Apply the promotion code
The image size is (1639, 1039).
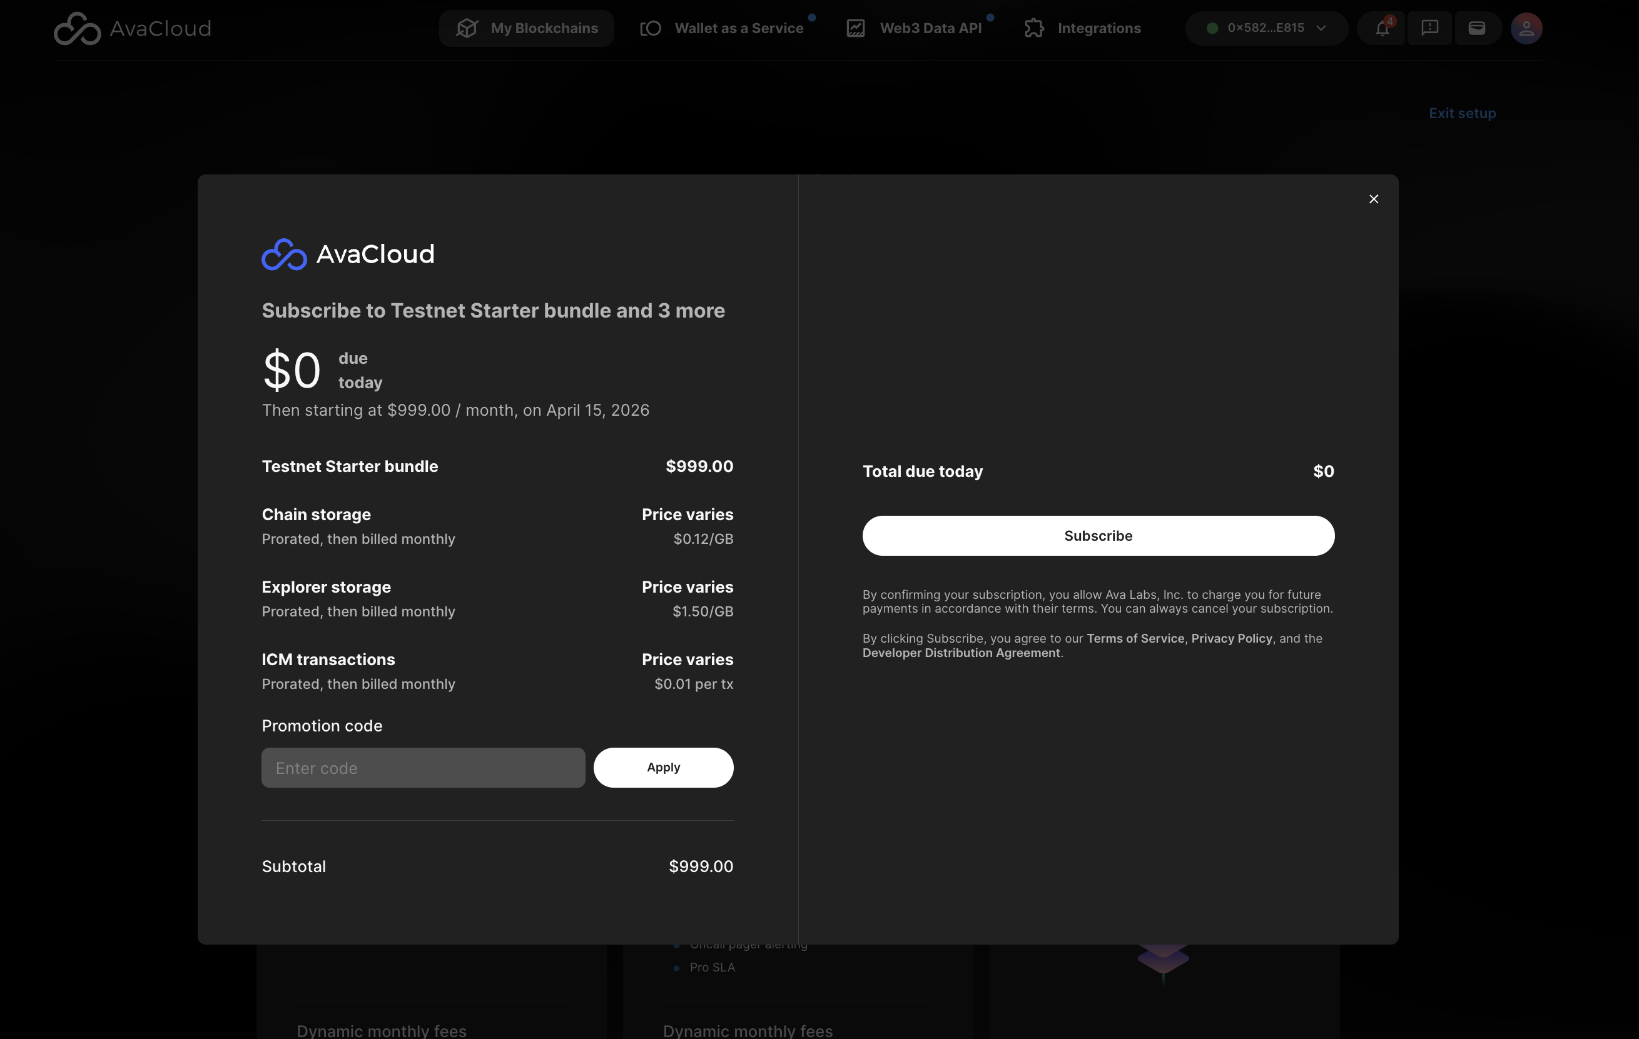pos(663,768)
